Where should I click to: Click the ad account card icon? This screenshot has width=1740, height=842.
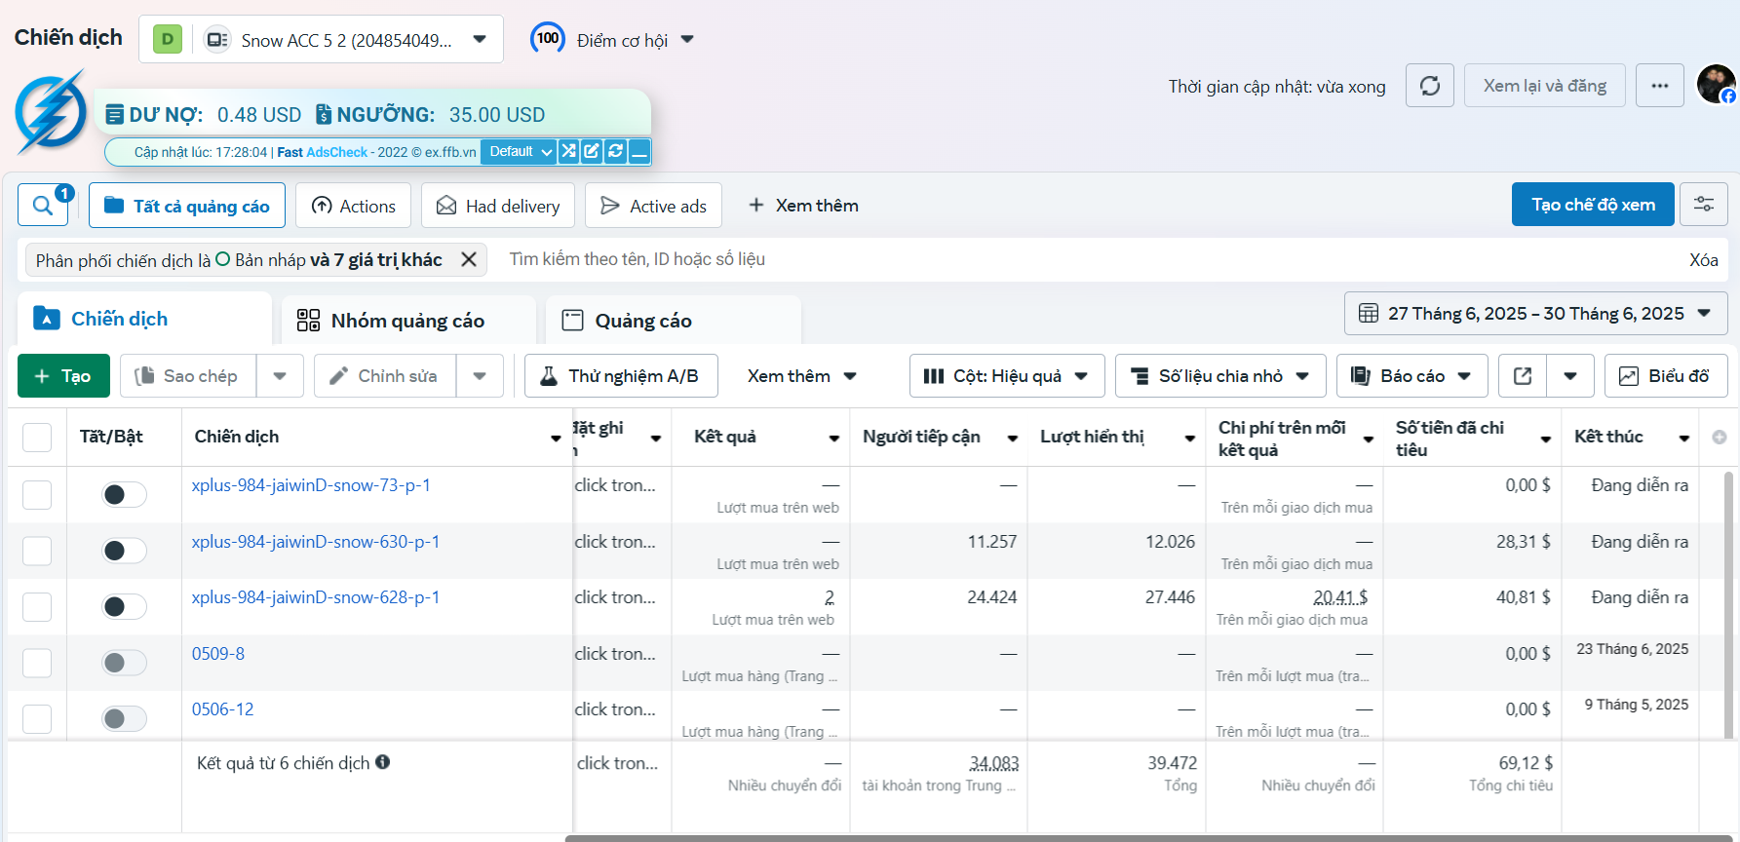pos(216,40)
